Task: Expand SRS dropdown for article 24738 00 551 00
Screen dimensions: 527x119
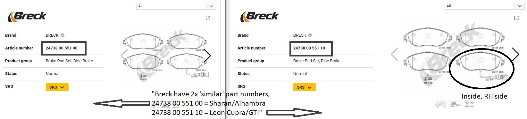Action: click(57, 87)
